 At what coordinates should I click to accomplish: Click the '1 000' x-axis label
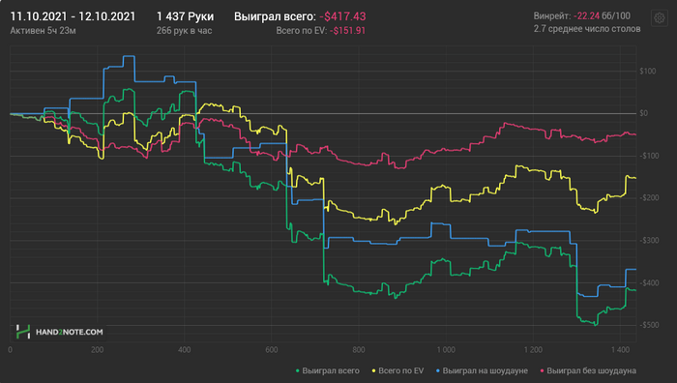[446, 350]
